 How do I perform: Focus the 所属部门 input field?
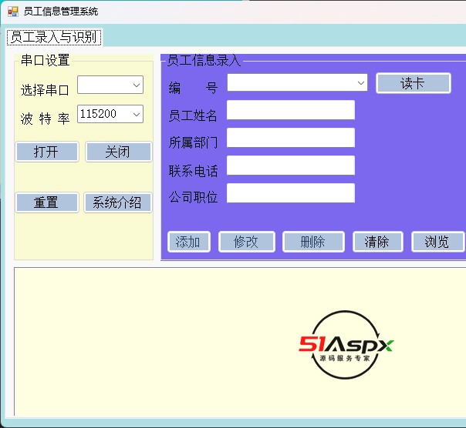(291, 138)
